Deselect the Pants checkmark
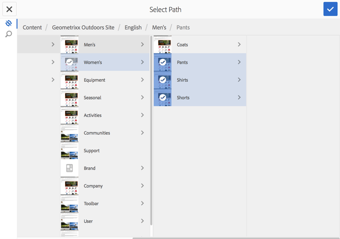The image size is (340, 239). coord(162,62)
